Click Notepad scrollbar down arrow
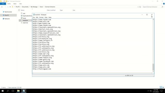Viewport: 165px width, 93px height. (153, 71)
